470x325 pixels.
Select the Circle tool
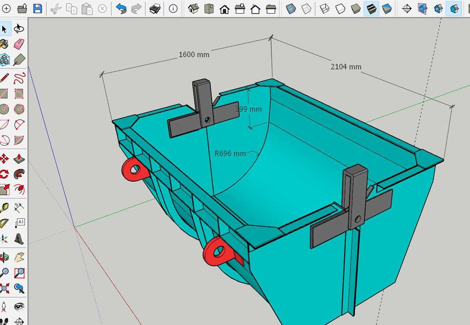4,109
